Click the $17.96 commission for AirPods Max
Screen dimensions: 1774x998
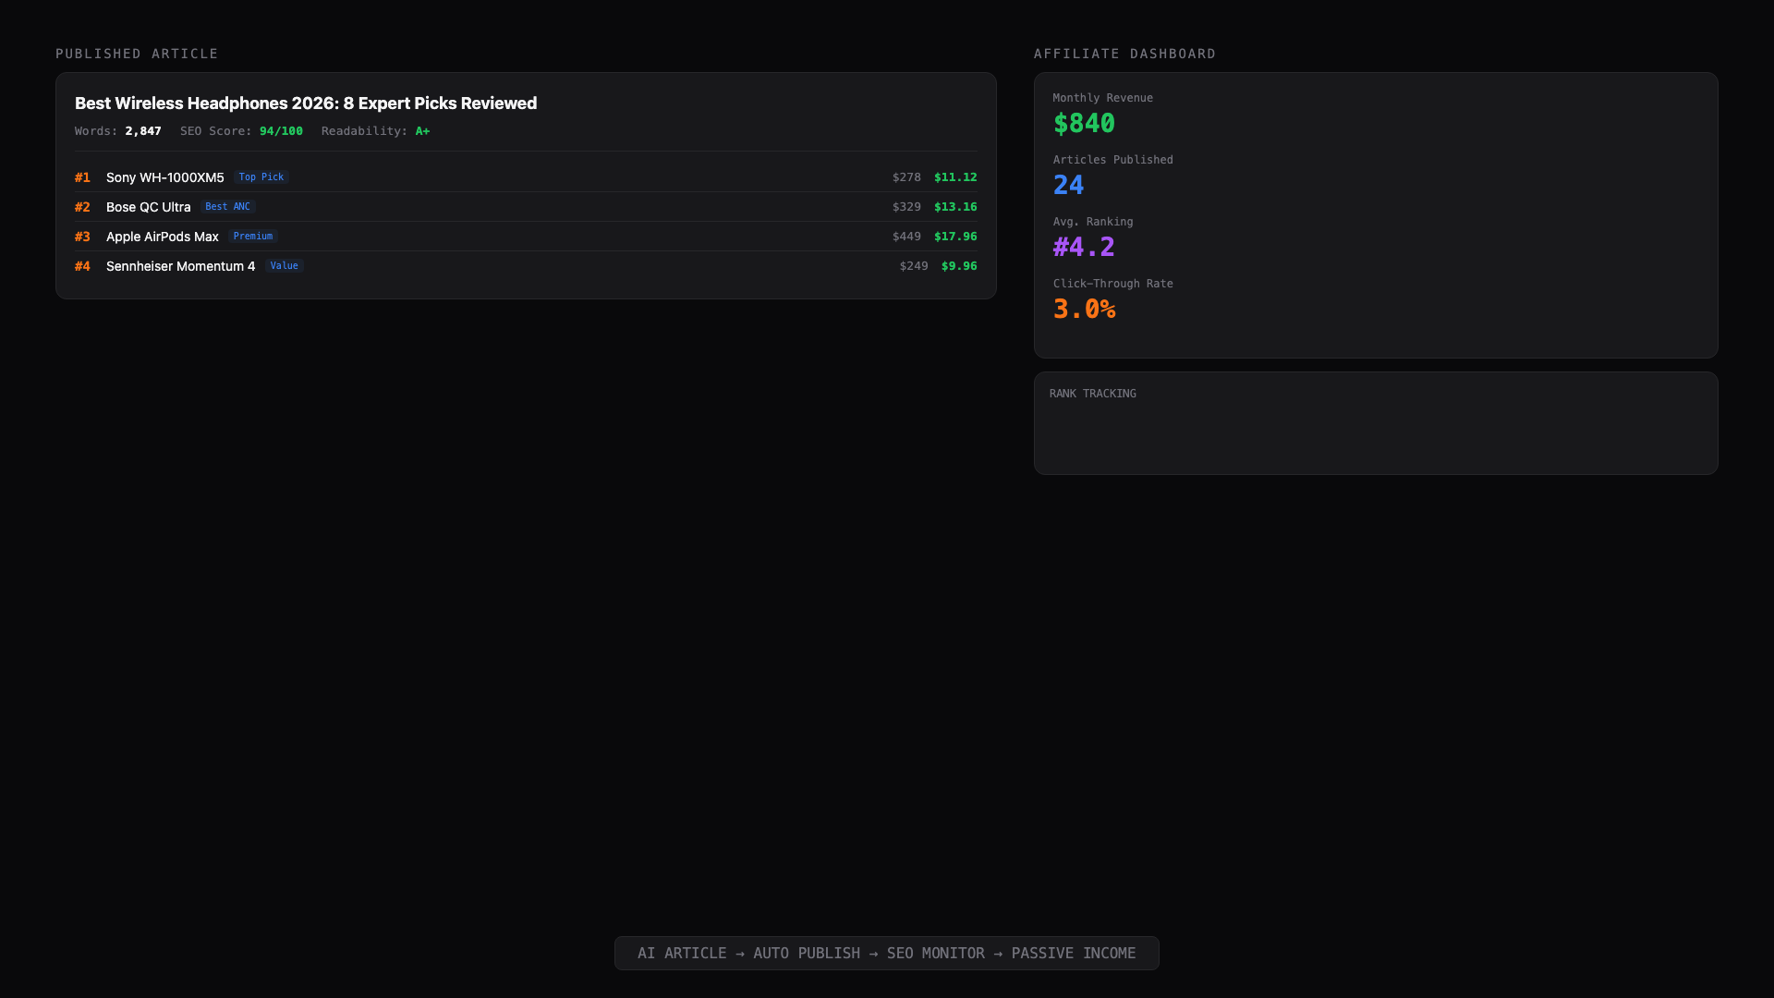point(955,237)
